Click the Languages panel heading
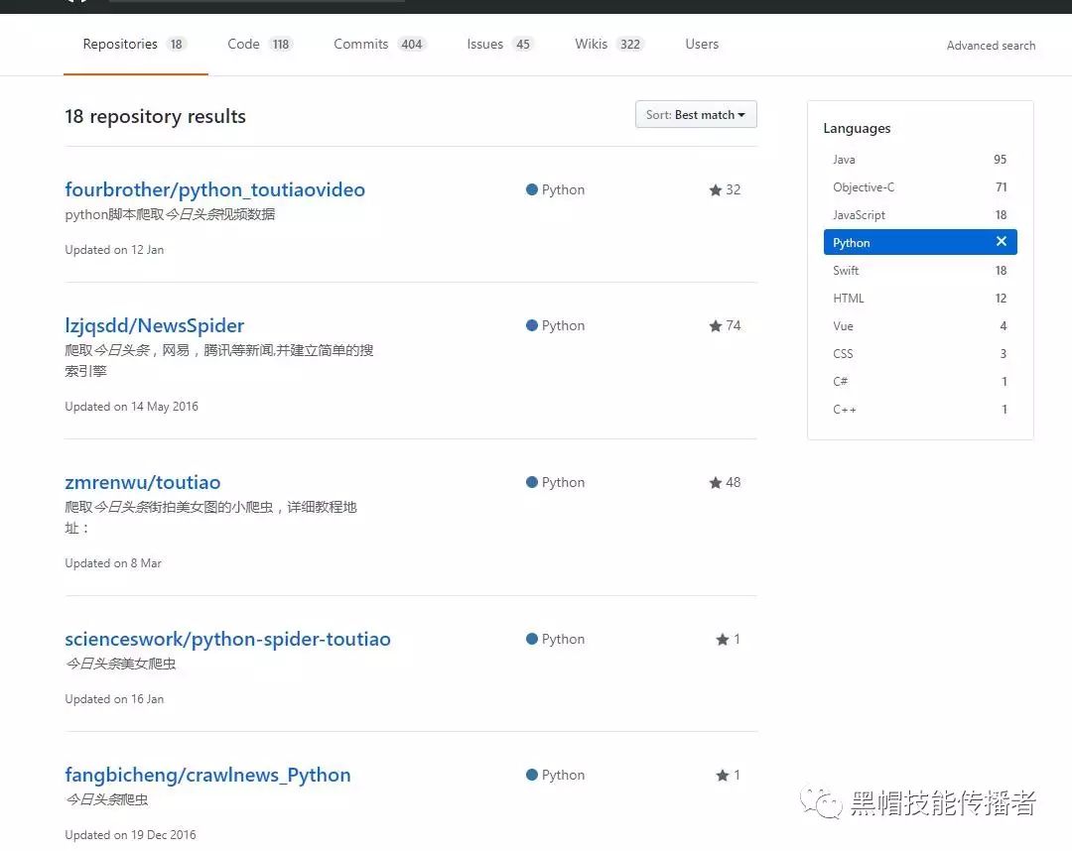 [857, 128]
